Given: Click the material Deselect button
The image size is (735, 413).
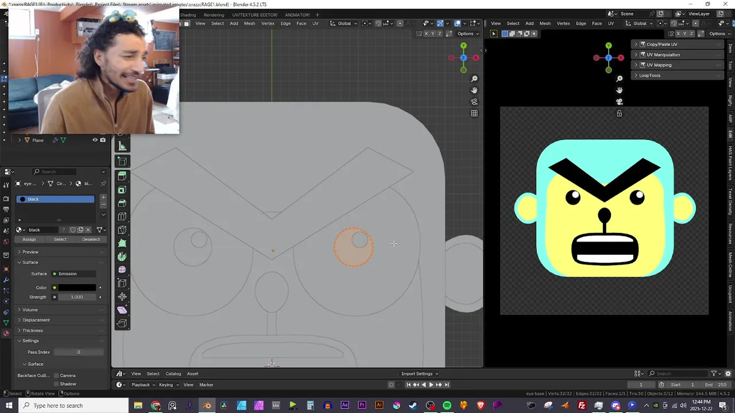Looking at the screenshot, I should pyautogui.click(x=91, y=239).
